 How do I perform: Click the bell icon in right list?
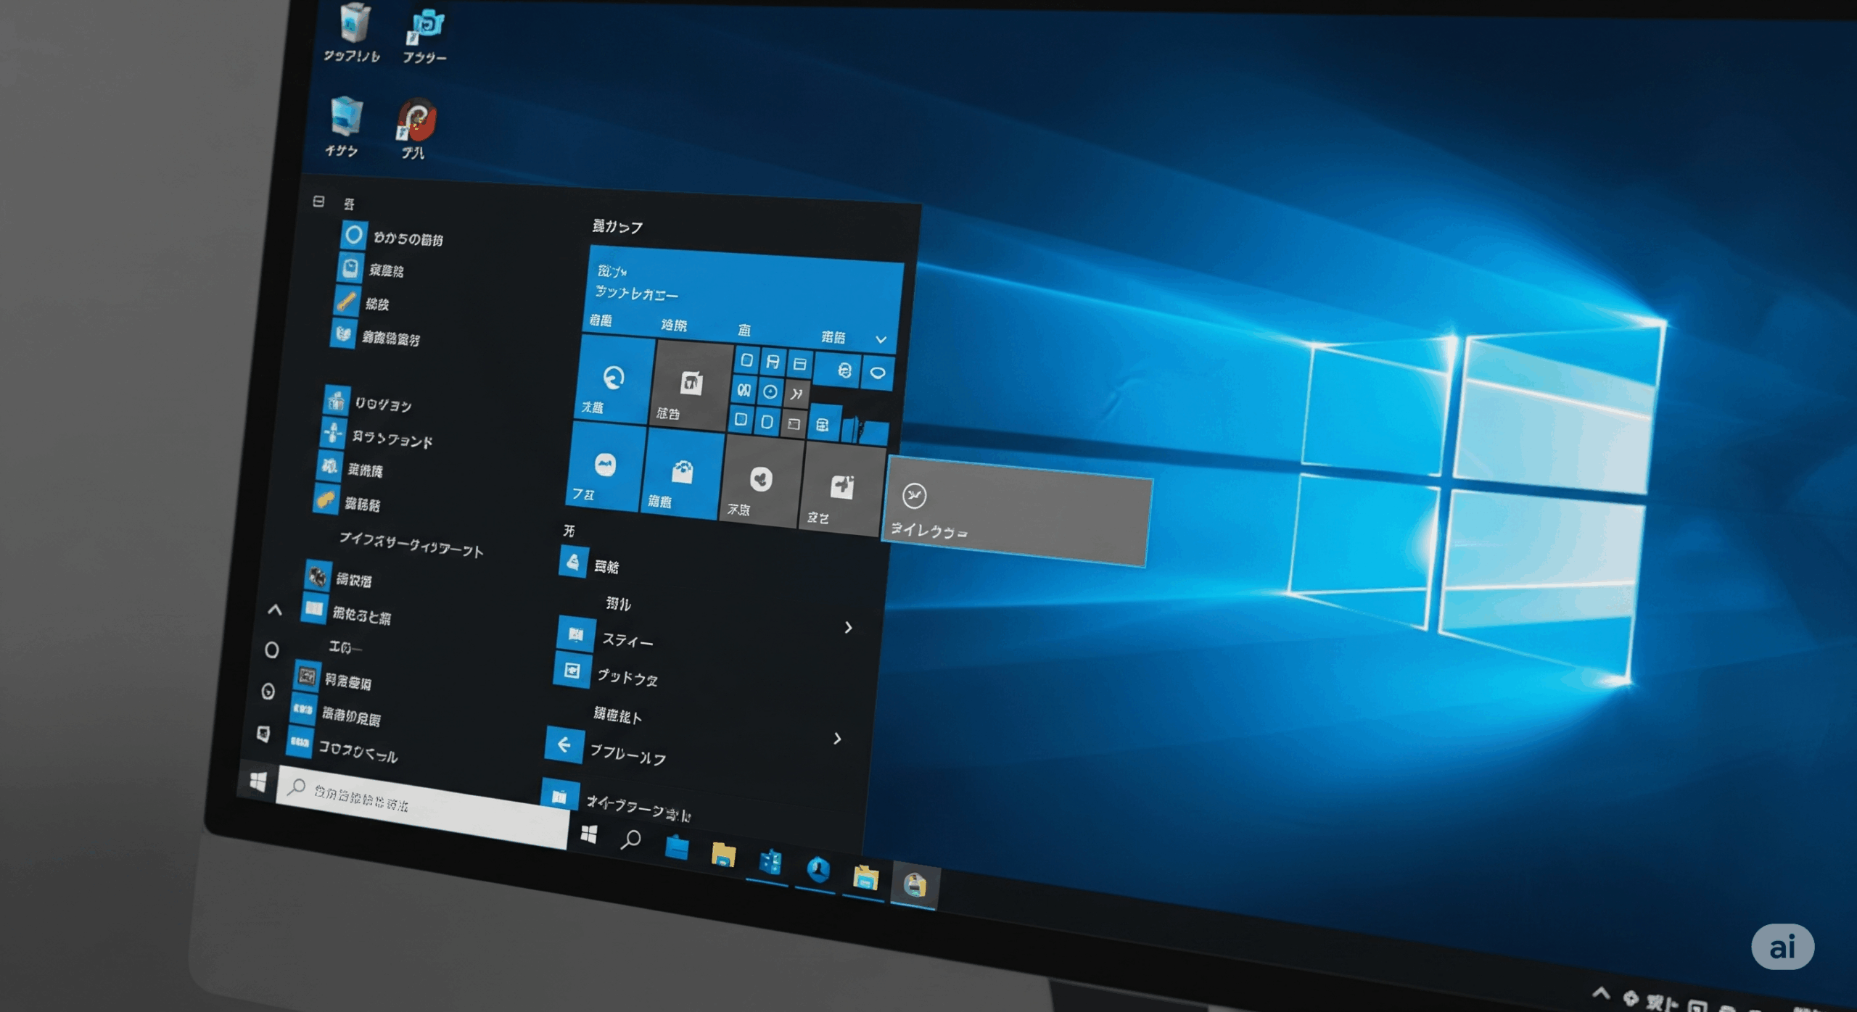(573, 563)
